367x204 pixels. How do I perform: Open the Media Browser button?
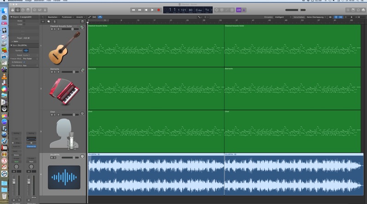tap(363, 10)
